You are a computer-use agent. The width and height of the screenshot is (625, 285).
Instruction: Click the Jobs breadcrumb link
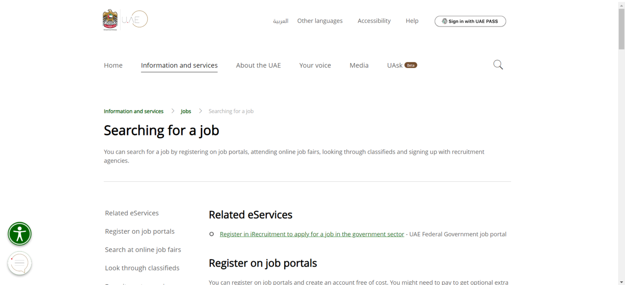[186, 111]
